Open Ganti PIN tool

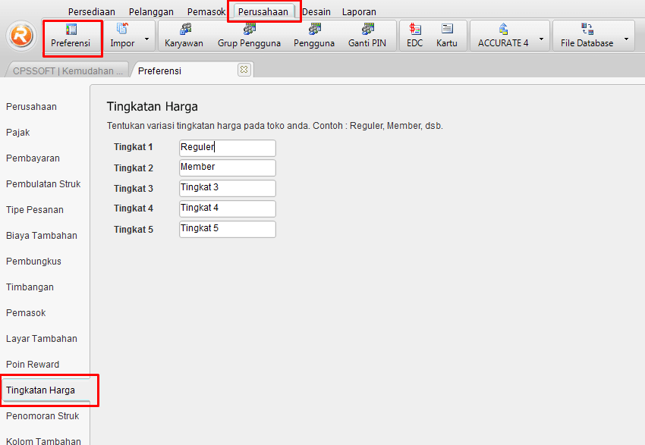(x=367, y=36)
